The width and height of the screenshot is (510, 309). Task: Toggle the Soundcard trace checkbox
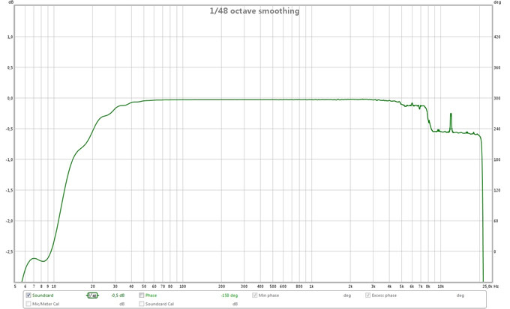pyautogui.click(x=28, y=296)
